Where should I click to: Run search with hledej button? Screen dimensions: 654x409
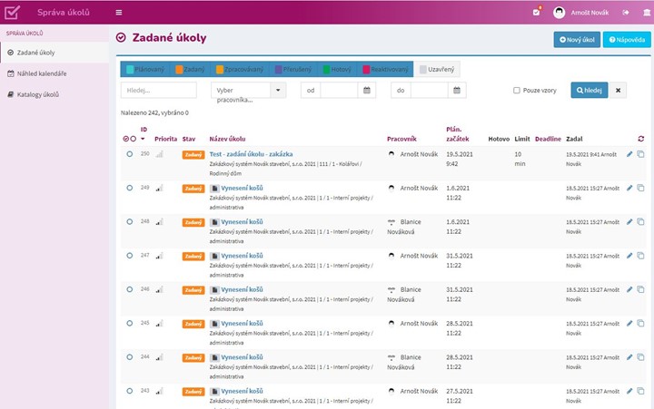click(x=589, y=91)
